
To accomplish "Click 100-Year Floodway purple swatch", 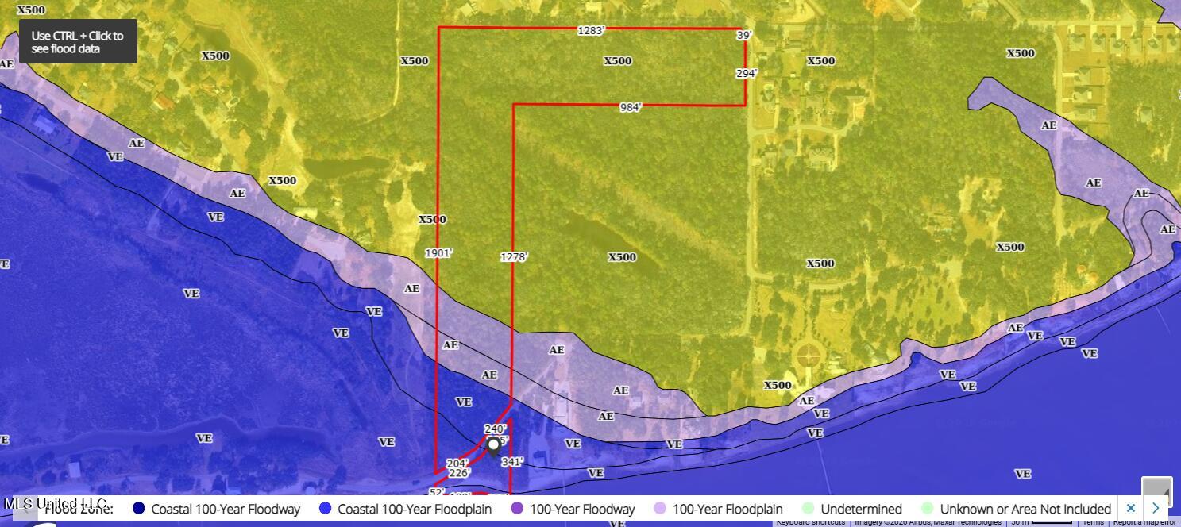I will (x=517, y=509).
